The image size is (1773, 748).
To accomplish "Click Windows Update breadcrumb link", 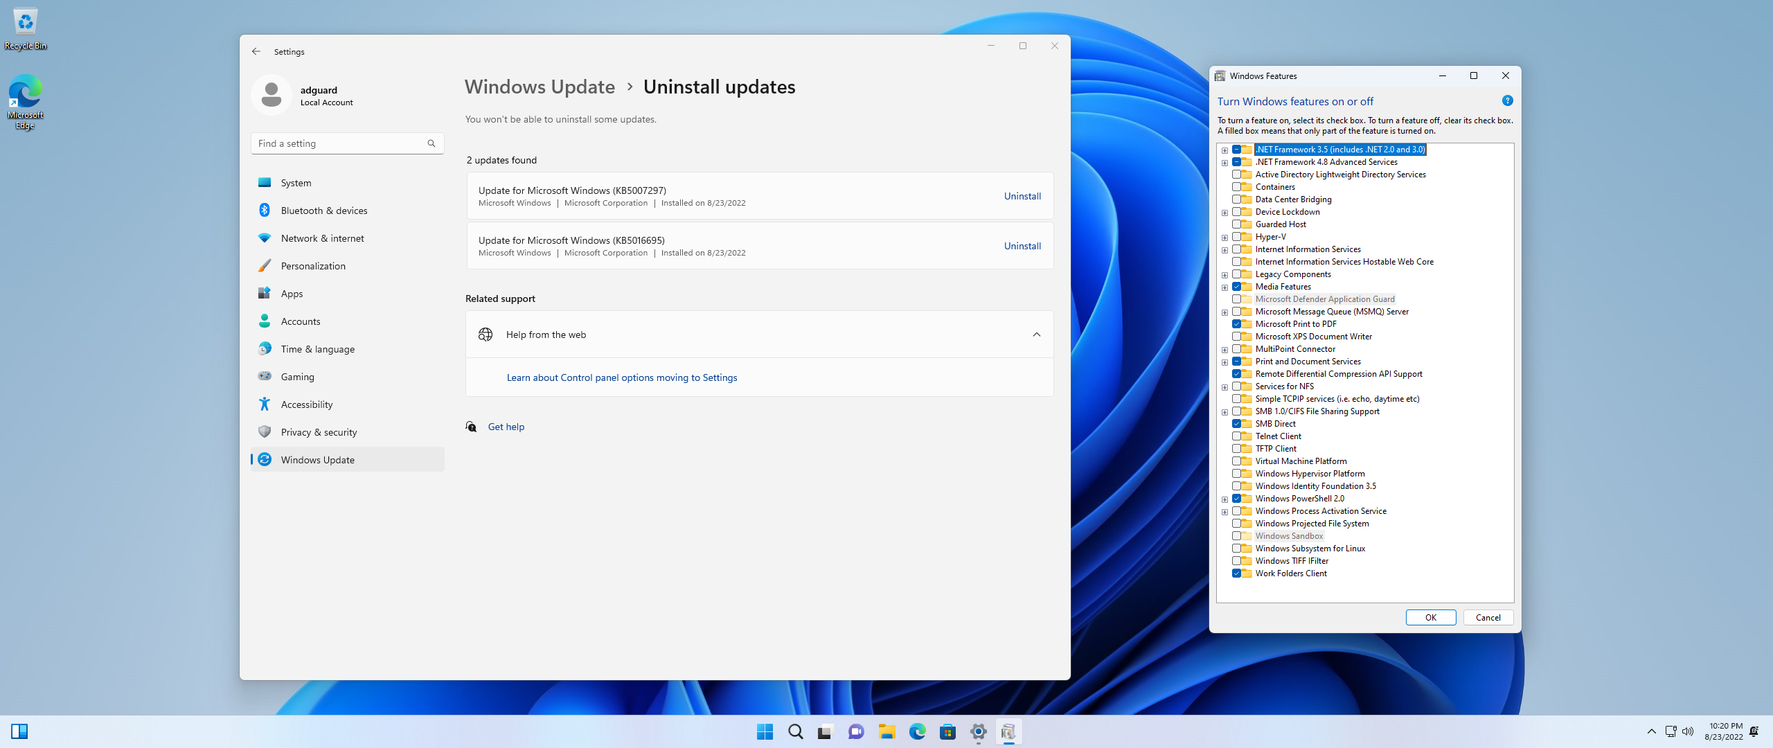I will [x=540, y=87].
